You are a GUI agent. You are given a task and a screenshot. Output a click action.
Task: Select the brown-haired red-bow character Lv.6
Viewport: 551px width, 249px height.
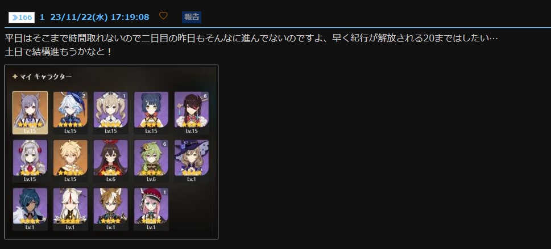point(111,161)
